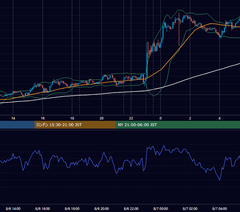Click the 8/7 04:00 date label
The width and height of the screenshot is (240, 212).
pyautogui.click(x=220, y=208)
